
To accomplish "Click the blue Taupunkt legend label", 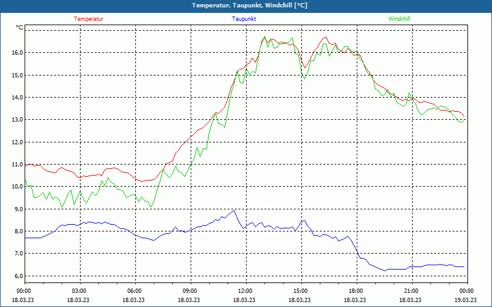I will click(x=244, y=18).
